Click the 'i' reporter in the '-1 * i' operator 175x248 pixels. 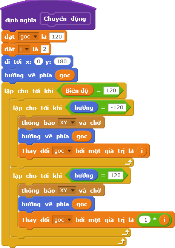point(164,220)
